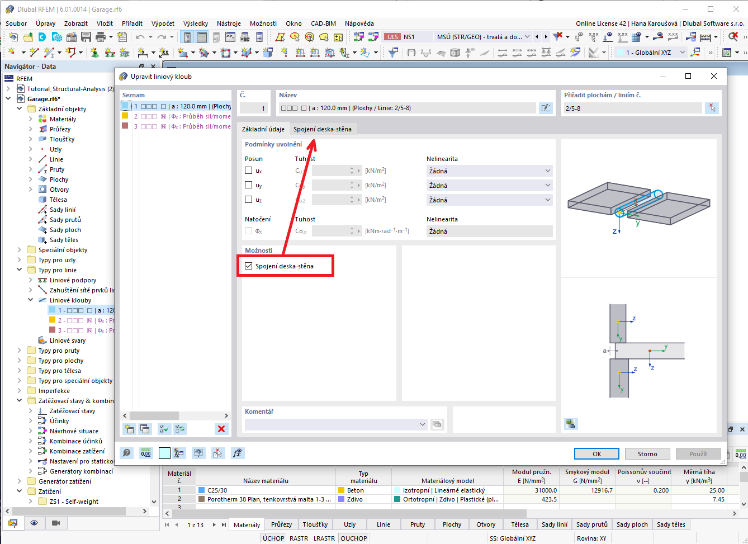Open the Komentář dropdown
748x544 pixels.
point(337,424)
